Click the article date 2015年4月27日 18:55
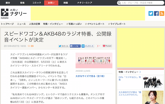The image size is (165, 104). [15, 46]
